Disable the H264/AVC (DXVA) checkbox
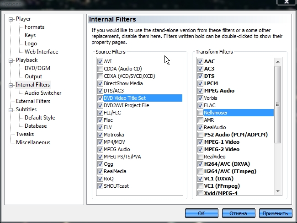 tap(200, 164)
